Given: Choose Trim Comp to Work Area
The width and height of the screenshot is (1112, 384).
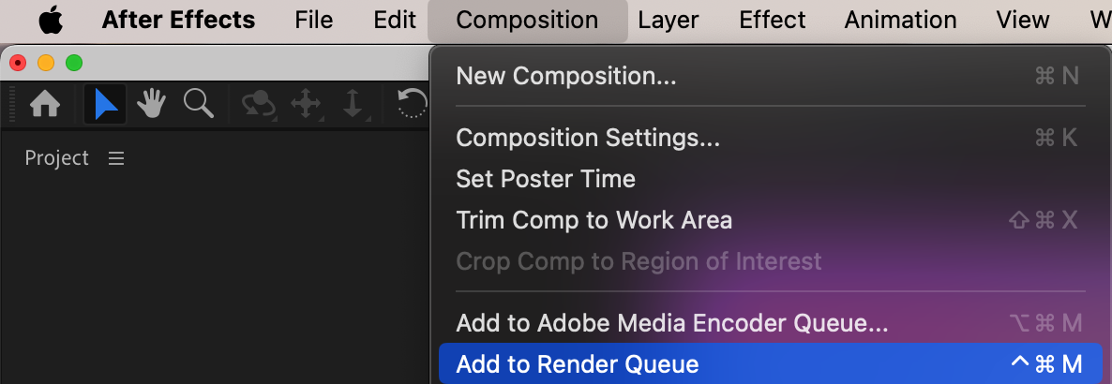Looking at the screenshot, I should [x=594, y=220].
